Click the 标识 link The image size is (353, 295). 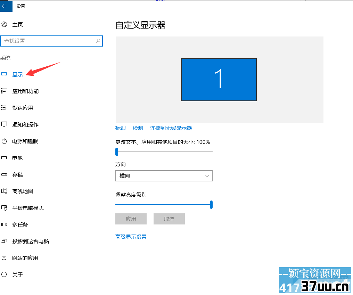point(121,128)
